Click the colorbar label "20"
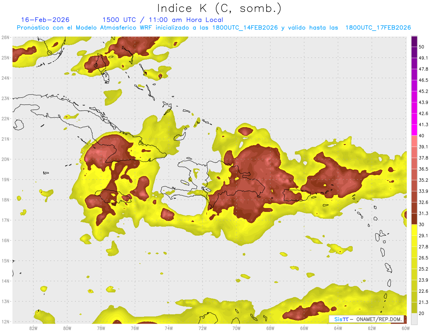This screenshot has width=431, height=333. click(421, 313)
